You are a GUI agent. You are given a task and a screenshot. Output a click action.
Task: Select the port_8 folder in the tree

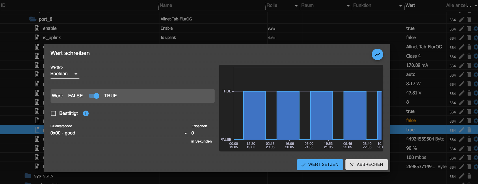coord(45,19)
